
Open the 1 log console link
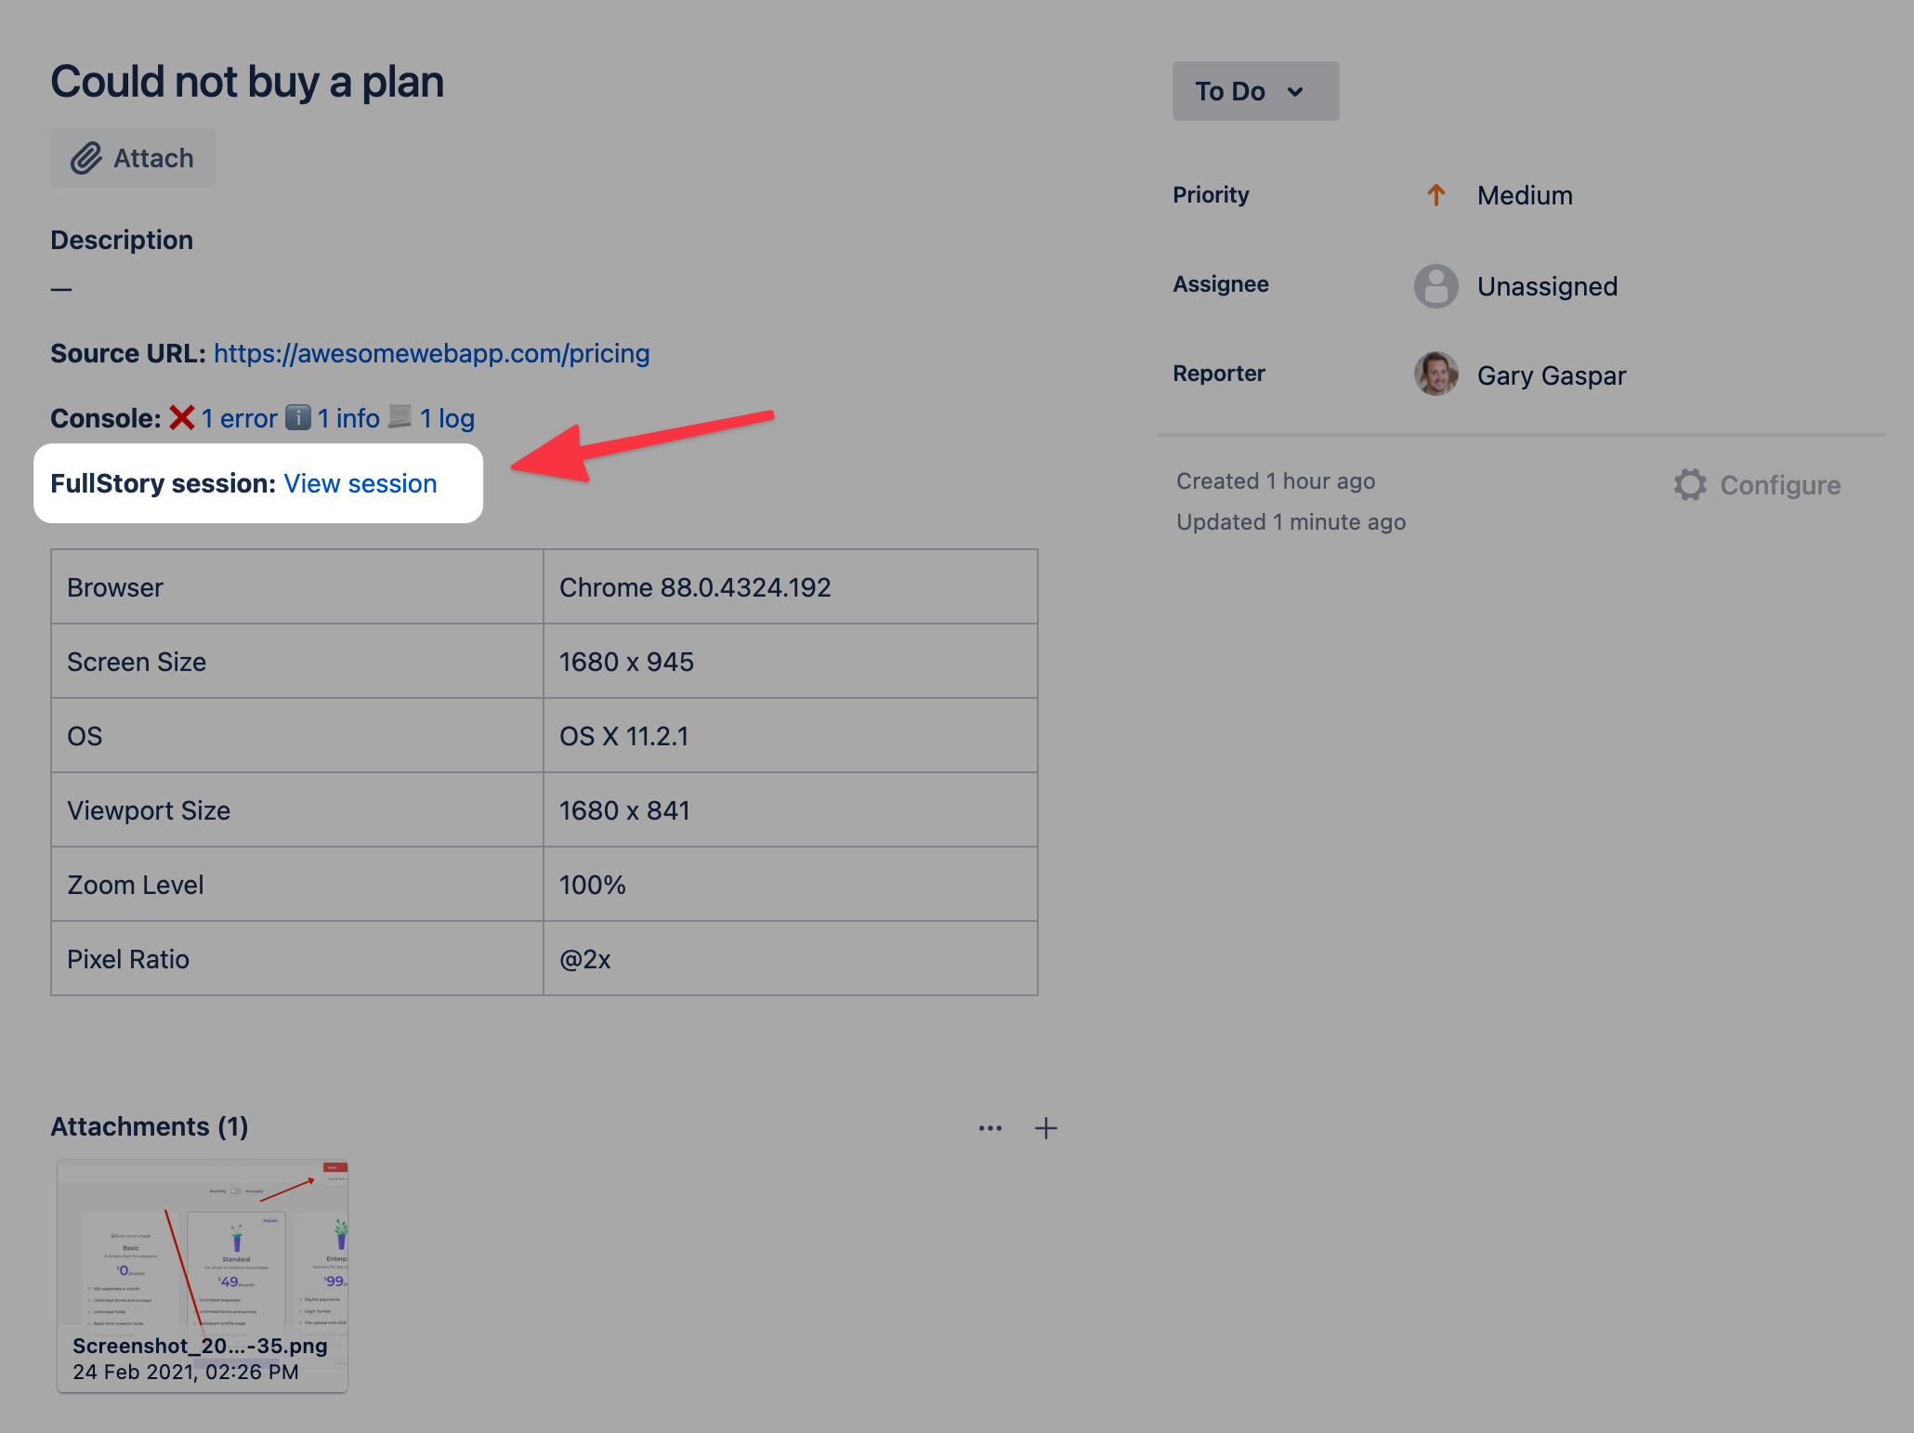447,418
